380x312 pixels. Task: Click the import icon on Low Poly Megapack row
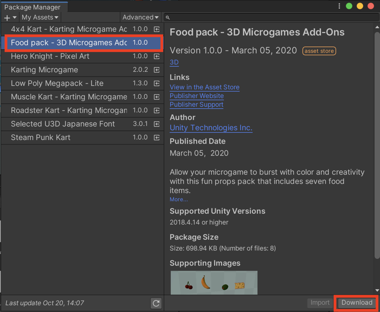pos(156,84)
